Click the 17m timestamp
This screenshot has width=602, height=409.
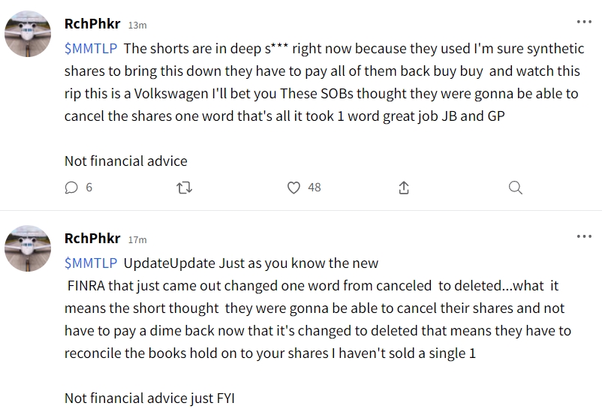137,240
